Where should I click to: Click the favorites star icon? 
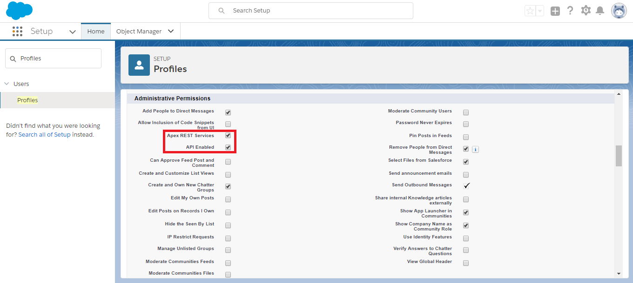[530, 11]
